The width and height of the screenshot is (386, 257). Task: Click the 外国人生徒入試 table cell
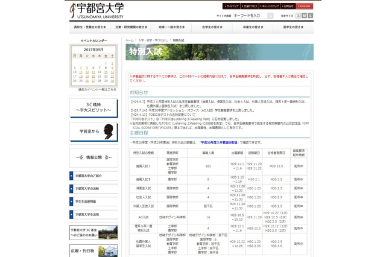click(144, 206)
